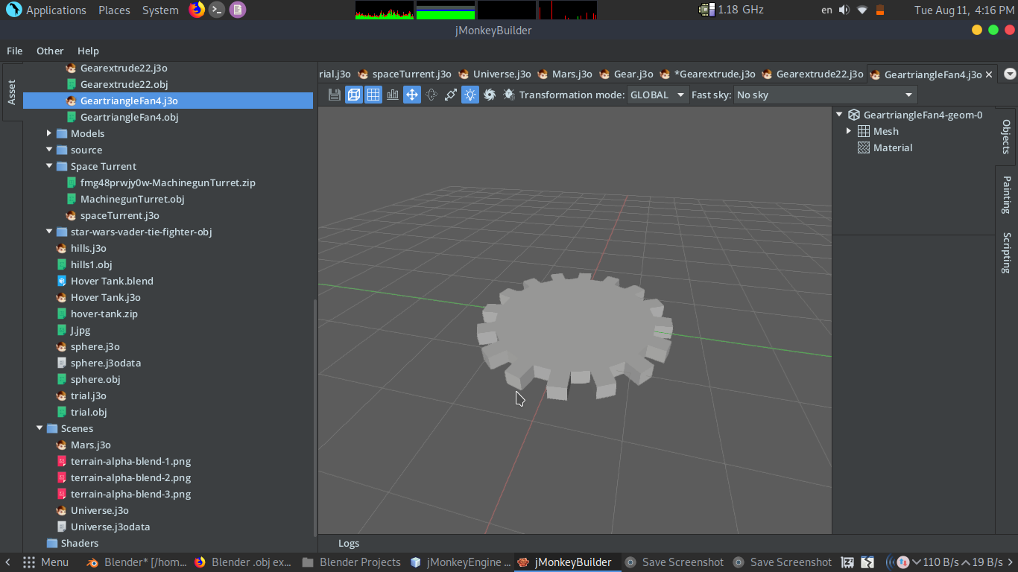
Task: Switch to the Gear.j3o tab
Action: [626, 74]
